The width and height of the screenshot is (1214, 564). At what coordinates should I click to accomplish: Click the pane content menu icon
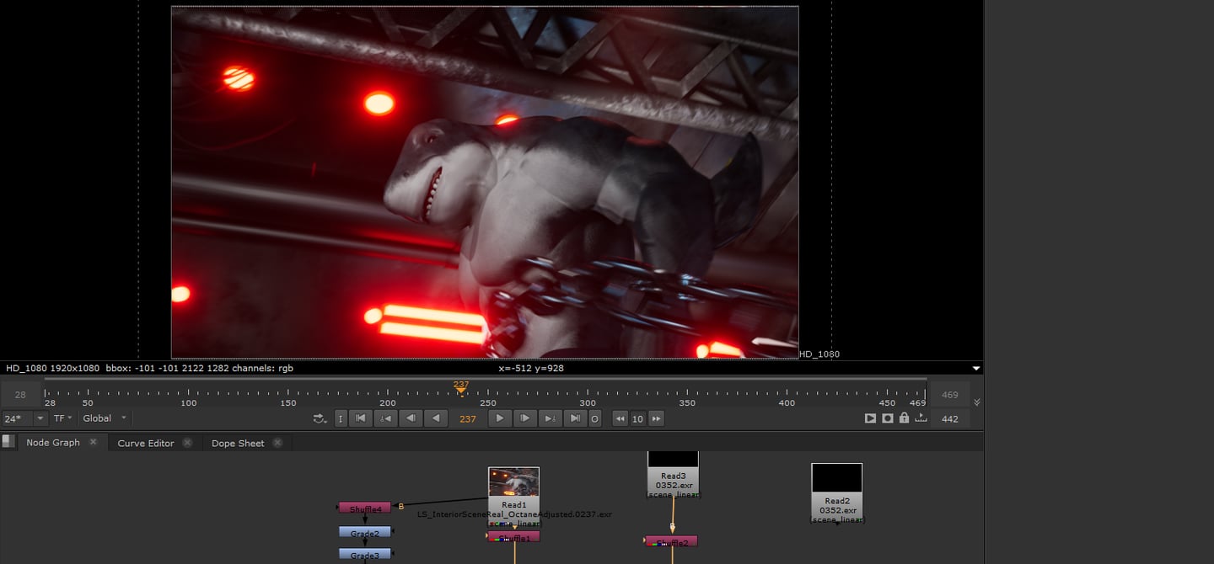tap(8, 442)
